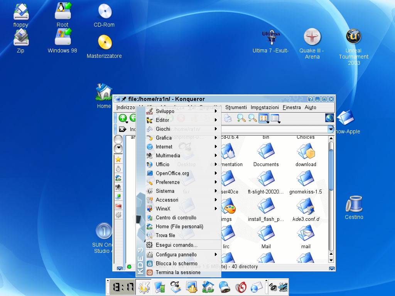
Task: Toggle the network sidebar tab
Action: 118,197
